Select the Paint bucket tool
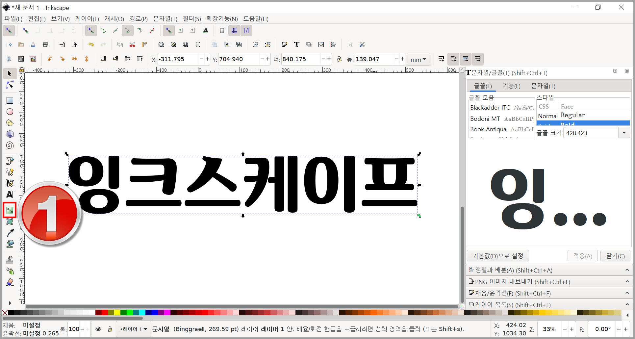This screenshot has width=635, height=339. [x=10, y=244]
